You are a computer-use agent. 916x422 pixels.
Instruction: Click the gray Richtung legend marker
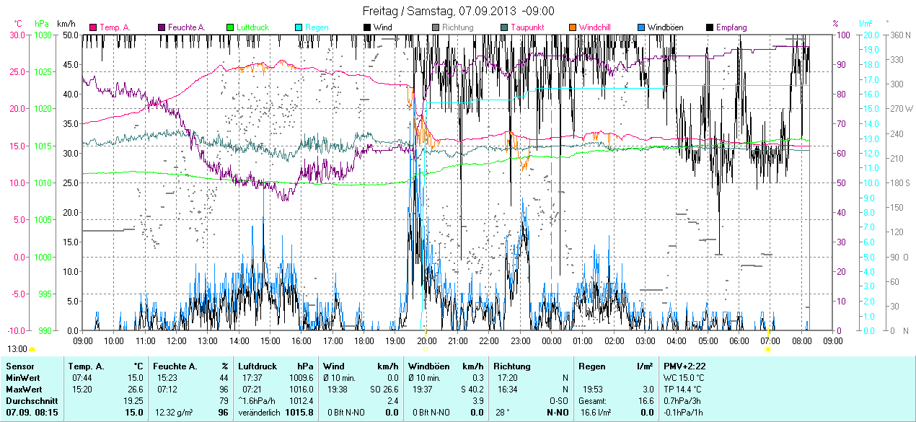point(436,27)
